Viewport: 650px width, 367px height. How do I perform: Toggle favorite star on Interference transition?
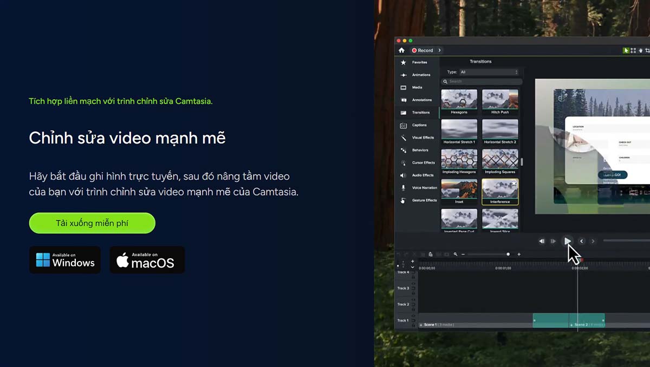514,184
